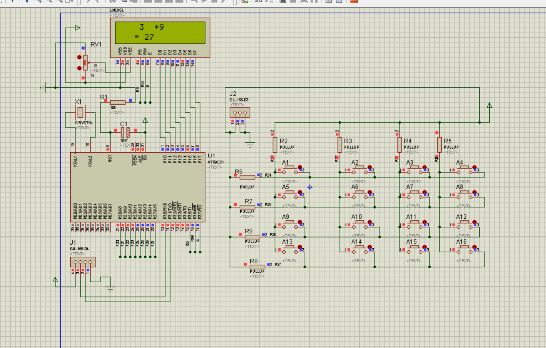Toggle the red latch dot on button A7
Screen dimensions: 546x348
point(424,192)
